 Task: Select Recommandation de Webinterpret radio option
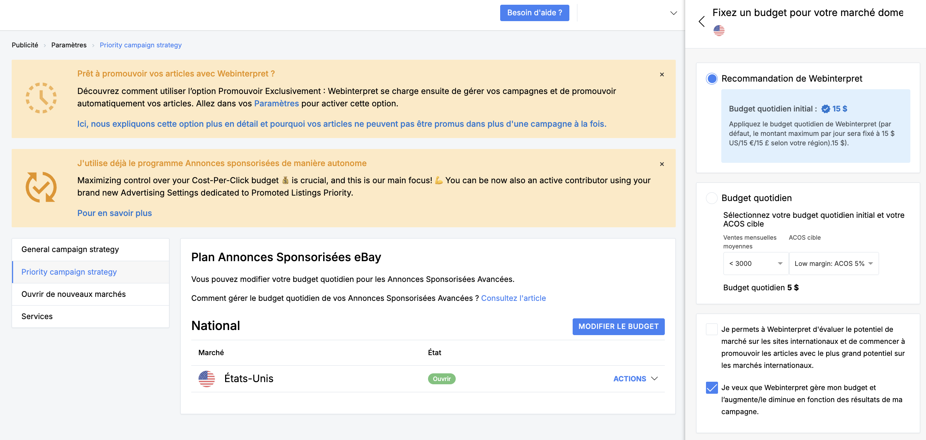tap(711, 79)
